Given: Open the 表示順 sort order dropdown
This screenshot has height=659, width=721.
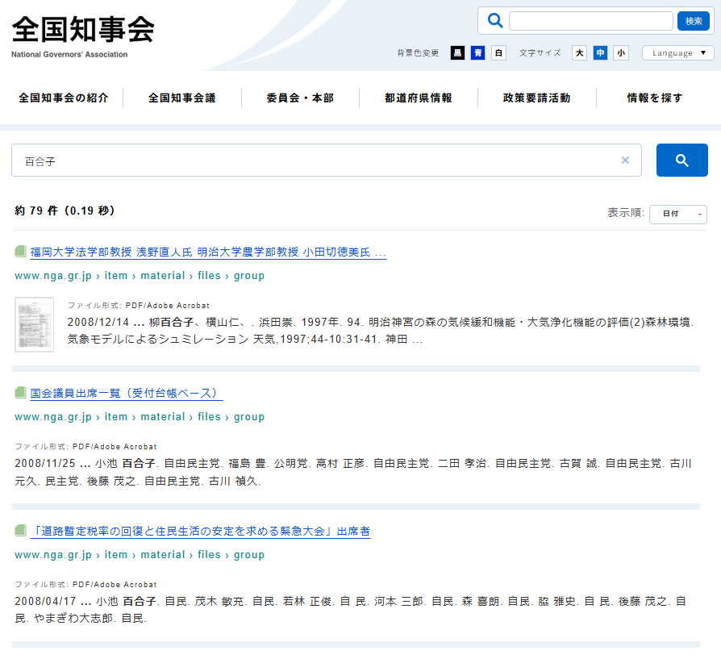Looking at the screenshot, I should point(677,214).
